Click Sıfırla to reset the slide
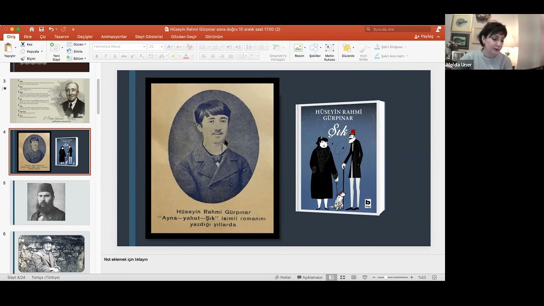Viewport: 544px width, 306px height. point(75,51)
